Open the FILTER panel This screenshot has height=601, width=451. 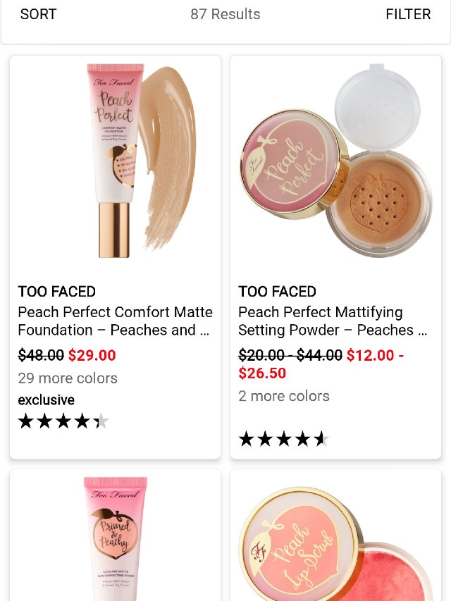click(x=408, y=14)
